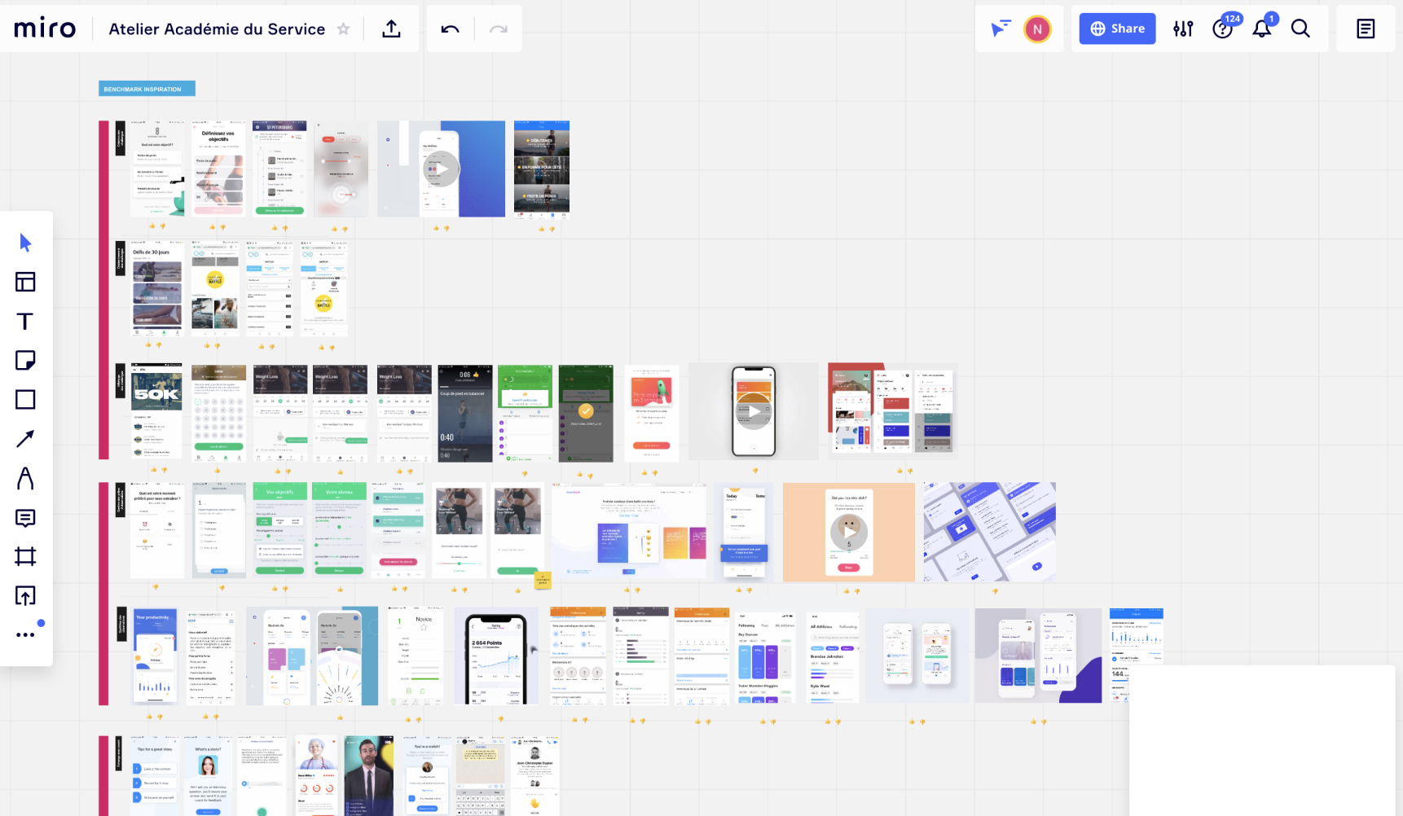Click the export board icon
1403x816 pixels.
point(391,29)
